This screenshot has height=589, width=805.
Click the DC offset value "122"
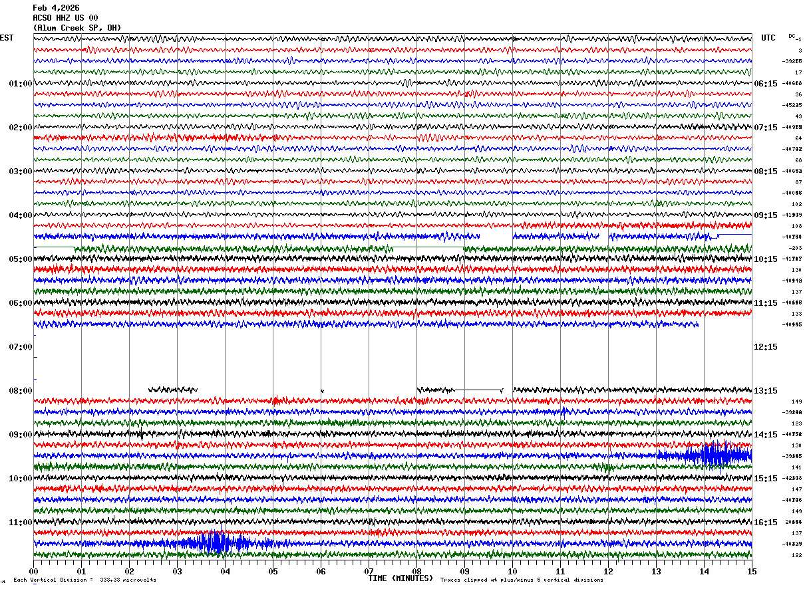(796, 555)
